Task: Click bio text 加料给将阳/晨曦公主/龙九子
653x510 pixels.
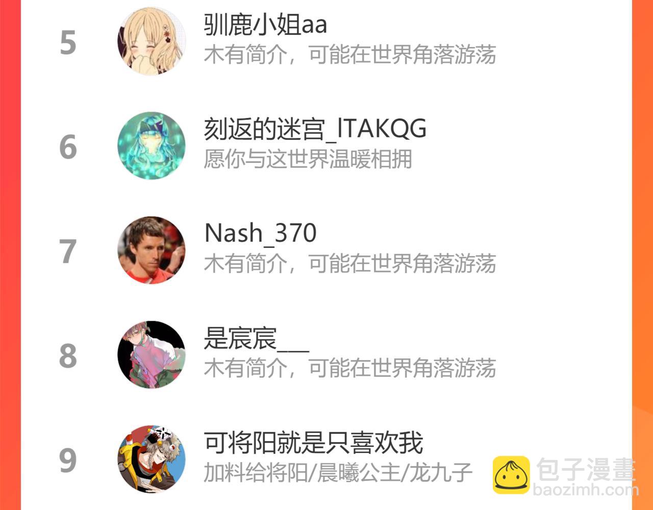Action: 338,472
